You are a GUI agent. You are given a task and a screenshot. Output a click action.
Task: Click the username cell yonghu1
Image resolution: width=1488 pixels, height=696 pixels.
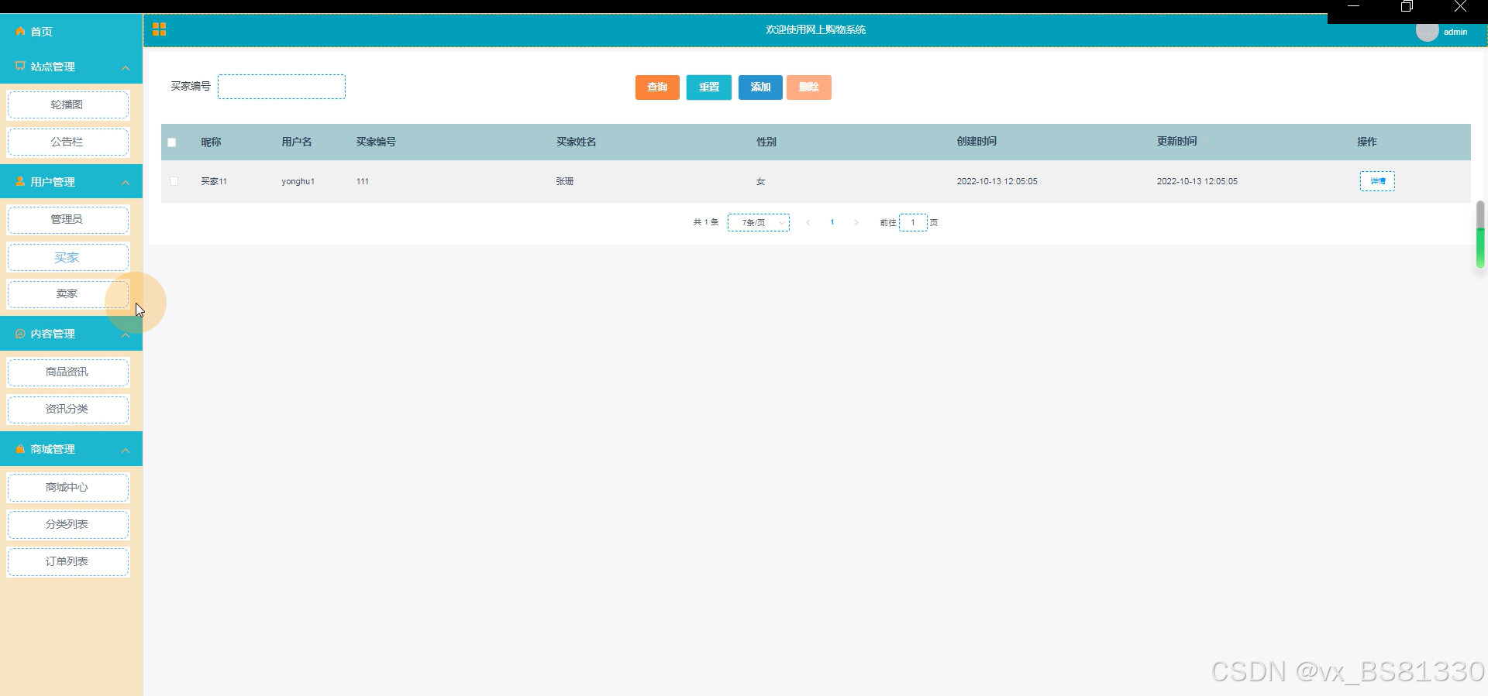pyautogui.click(x=298, y=181)
